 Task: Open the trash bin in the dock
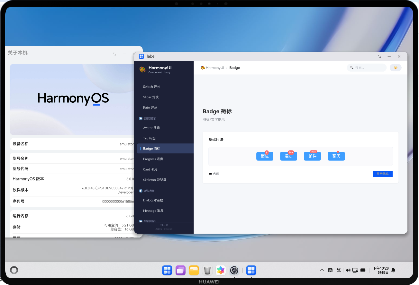pyautogui.click(x=207, y=271)
